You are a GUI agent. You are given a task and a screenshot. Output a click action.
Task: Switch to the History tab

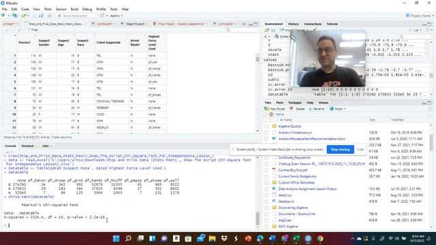[x=293, y=24]
